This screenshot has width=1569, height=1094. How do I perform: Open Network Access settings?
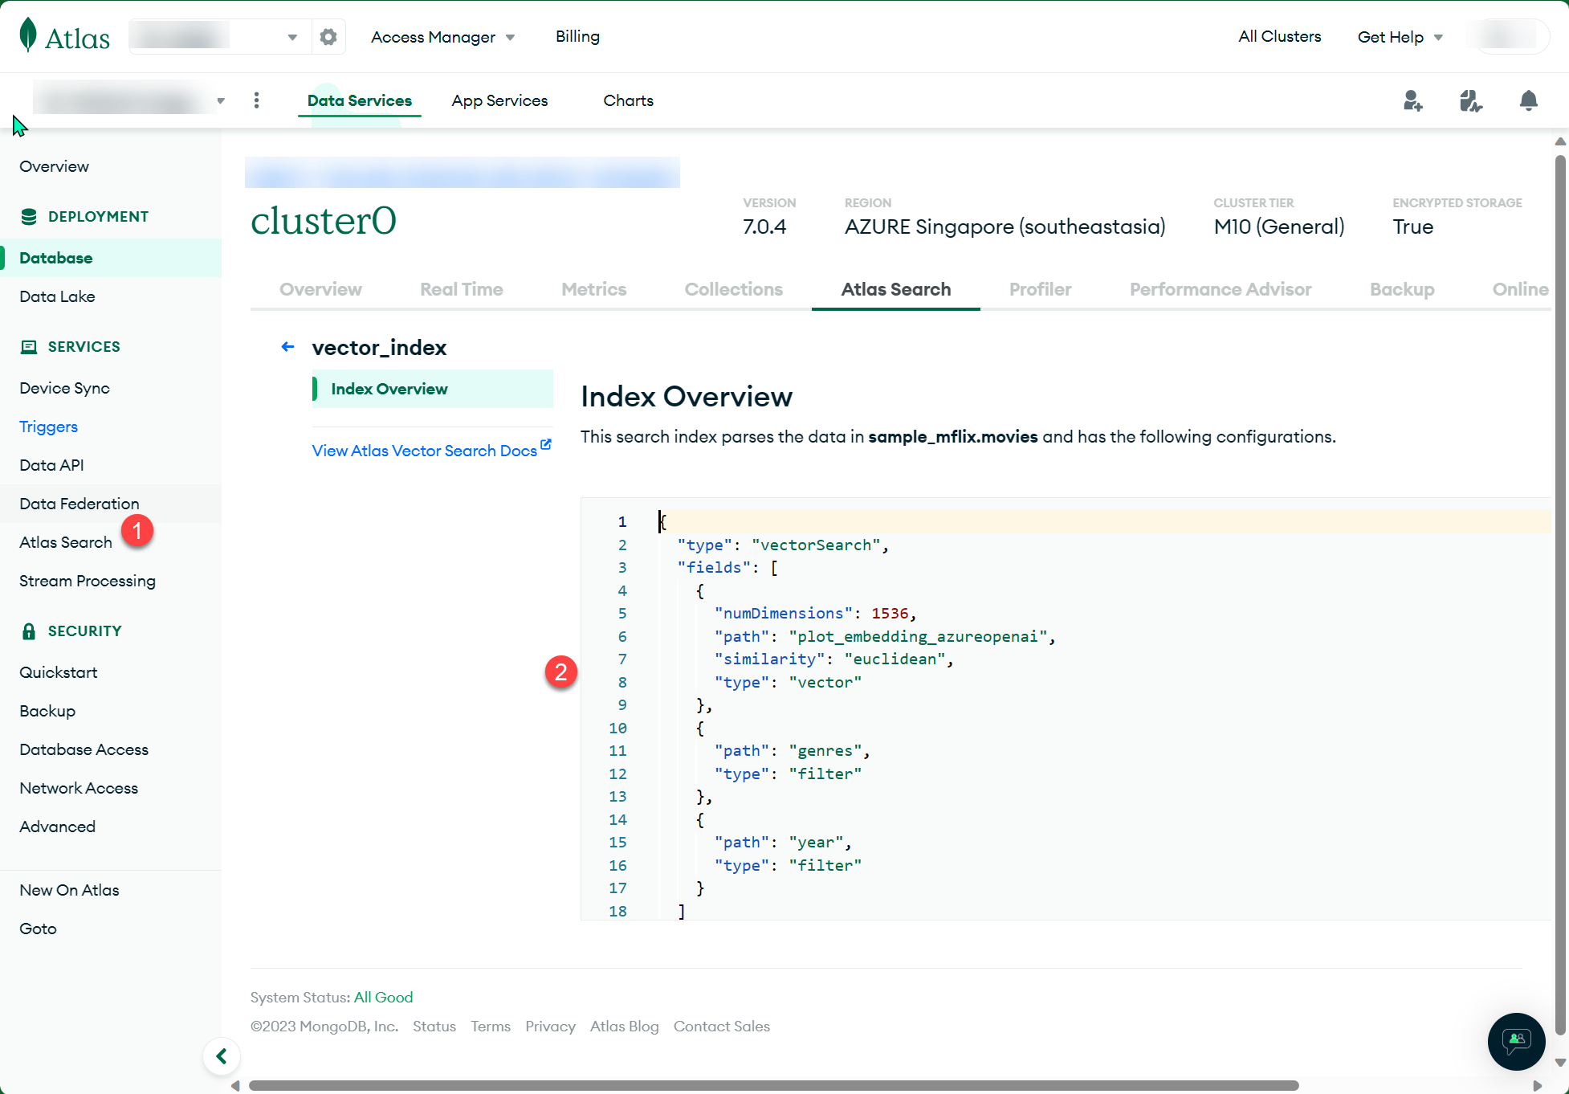[79, 788]
